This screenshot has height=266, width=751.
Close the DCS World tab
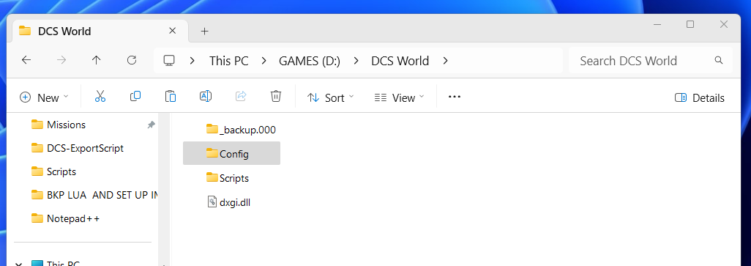173,31
